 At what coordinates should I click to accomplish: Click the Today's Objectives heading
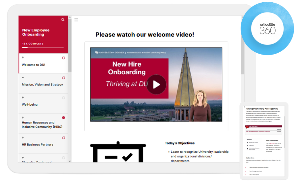180,143
